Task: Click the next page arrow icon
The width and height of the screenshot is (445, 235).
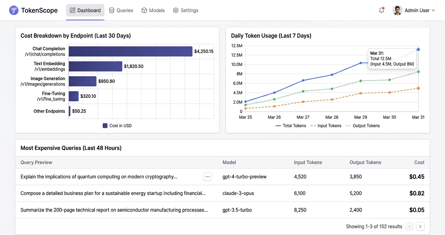Action: click(x=420, y=226)
